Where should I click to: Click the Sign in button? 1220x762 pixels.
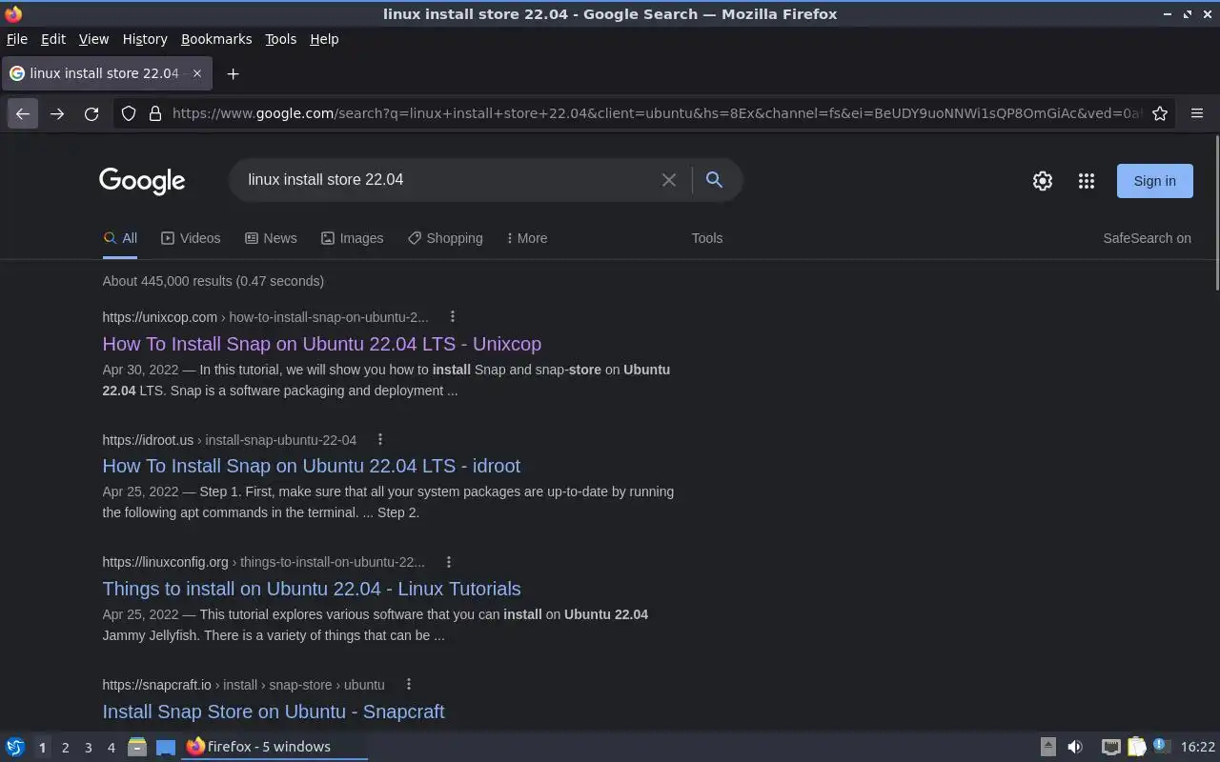1154,181
